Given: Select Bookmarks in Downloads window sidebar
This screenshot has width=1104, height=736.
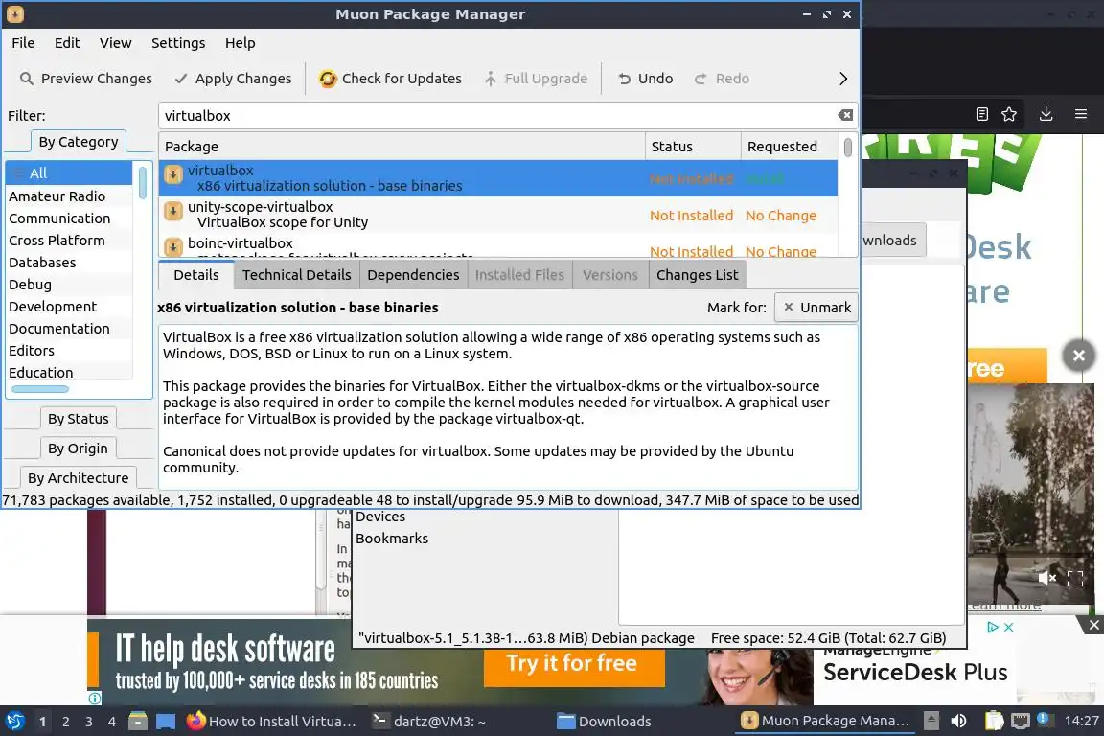Looking at the screenshot, I should (391, 538).
